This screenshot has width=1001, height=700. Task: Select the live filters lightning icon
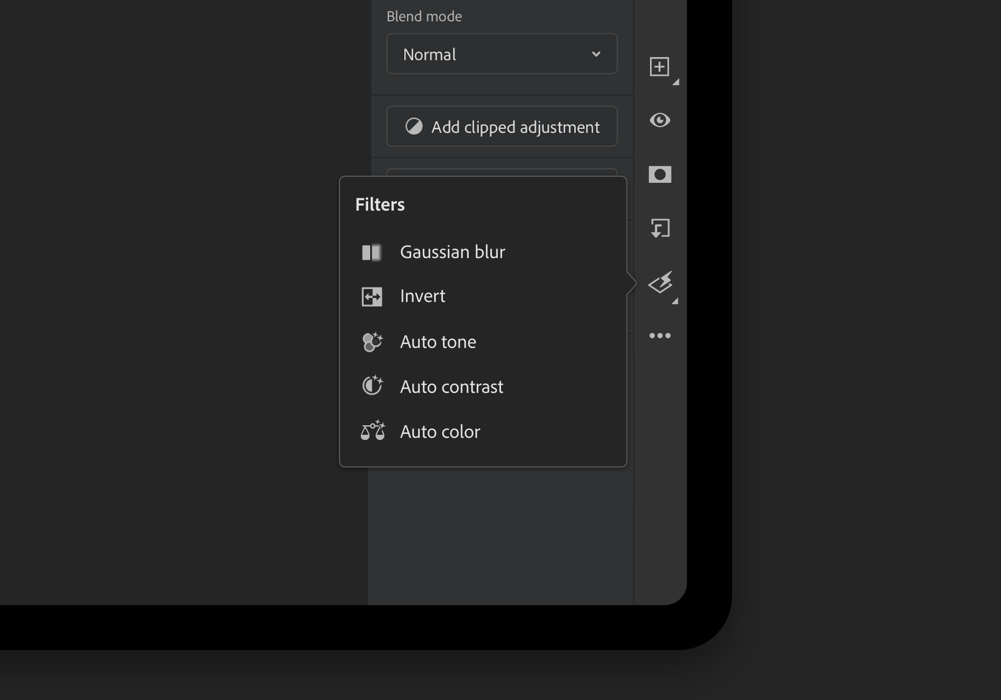tap(659, 282)
